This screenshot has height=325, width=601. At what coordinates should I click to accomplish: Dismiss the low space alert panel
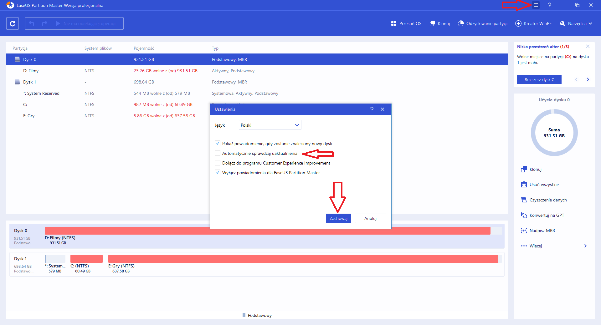click(x=588, y=47)
